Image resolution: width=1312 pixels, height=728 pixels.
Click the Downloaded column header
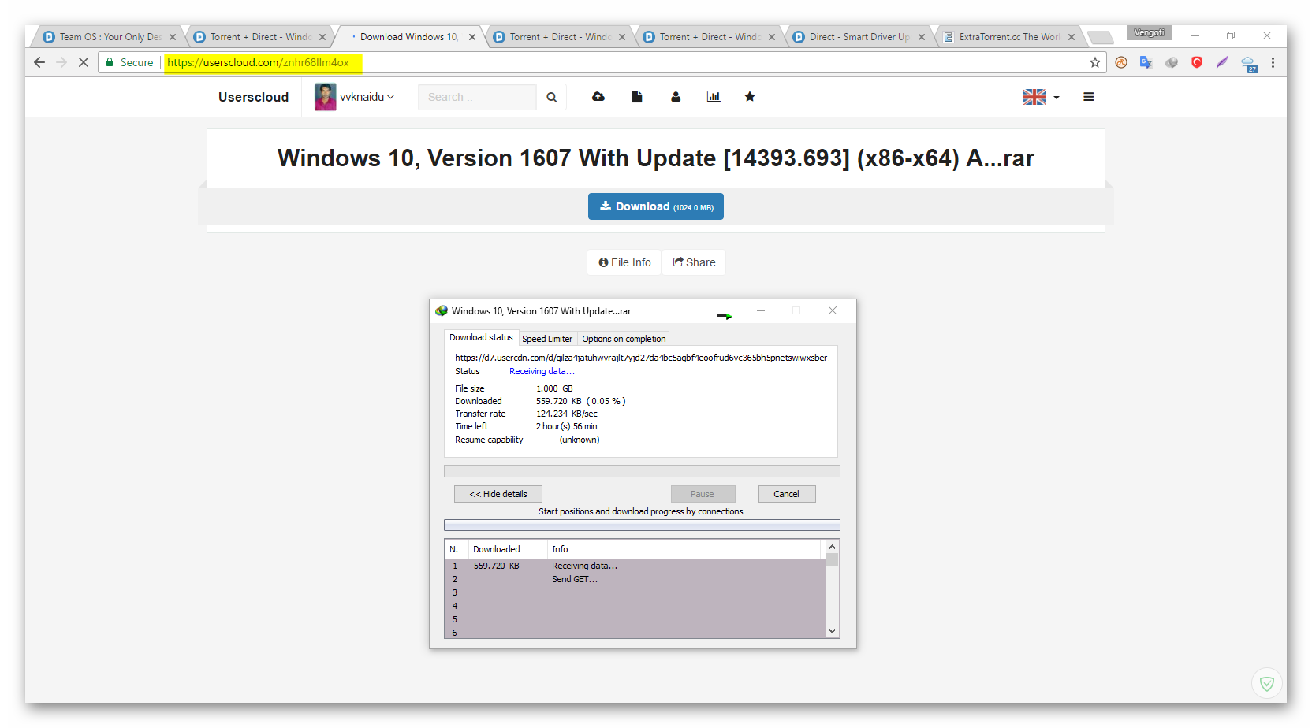coord(508,549)
